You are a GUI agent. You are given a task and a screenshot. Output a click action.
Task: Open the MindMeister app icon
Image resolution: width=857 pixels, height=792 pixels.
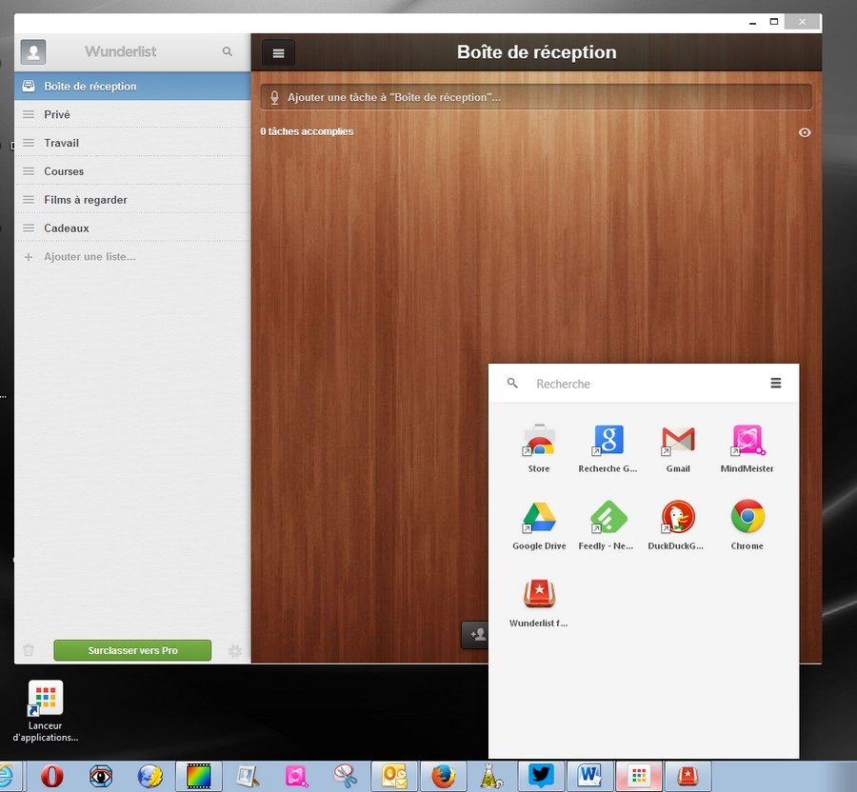pyautogui.click(x=747, y=440)
